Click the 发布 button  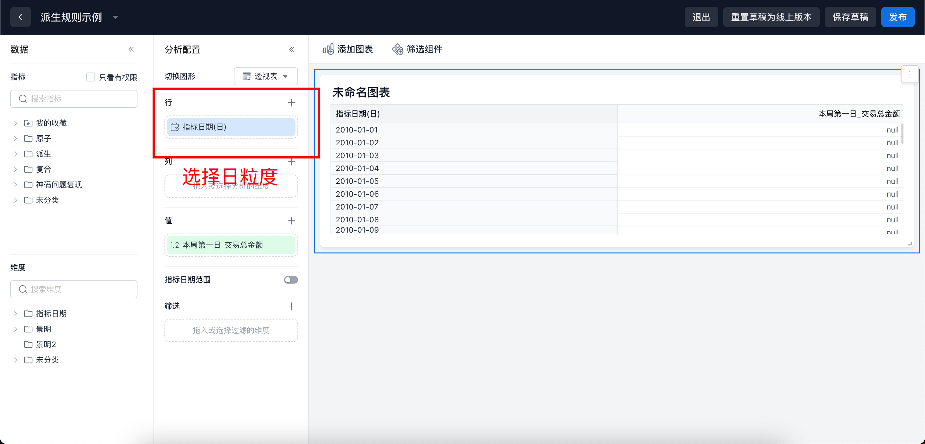(897, 17)
